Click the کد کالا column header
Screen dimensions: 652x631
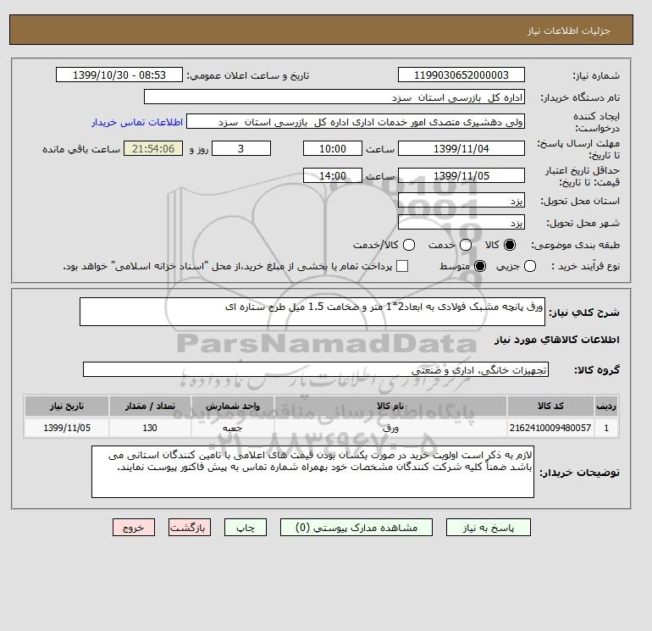click(550, 406)
